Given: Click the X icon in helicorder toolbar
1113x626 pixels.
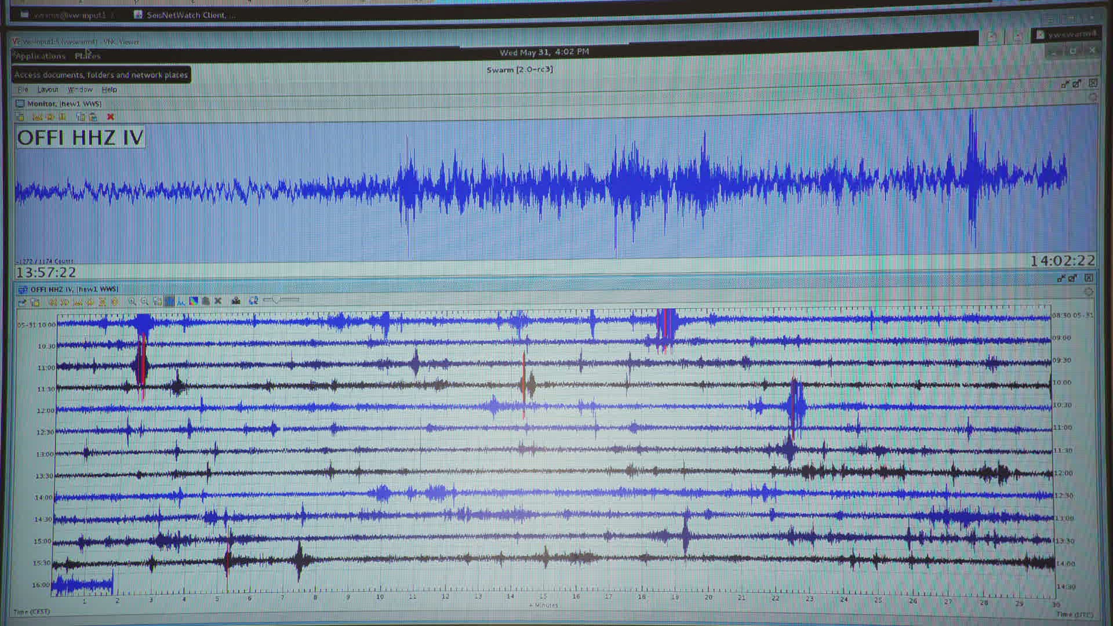Looking at the screenshot, I should (x=218, y=301).
